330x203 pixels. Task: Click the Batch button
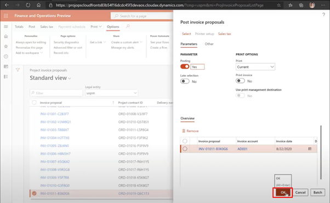(x=317, y=192)
